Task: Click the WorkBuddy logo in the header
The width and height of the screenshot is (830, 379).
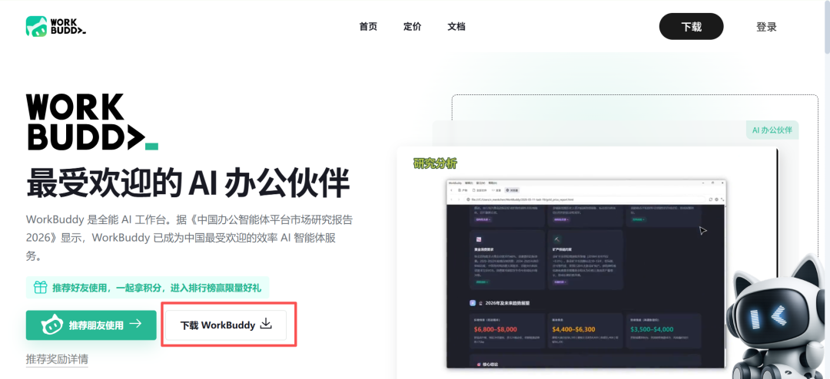Action: point(55,26)
